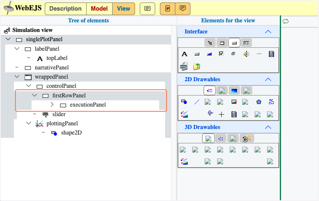Choose the CheckBox element icon in Interface
This screenshot has height=201, width=319.
click(221, 54)
